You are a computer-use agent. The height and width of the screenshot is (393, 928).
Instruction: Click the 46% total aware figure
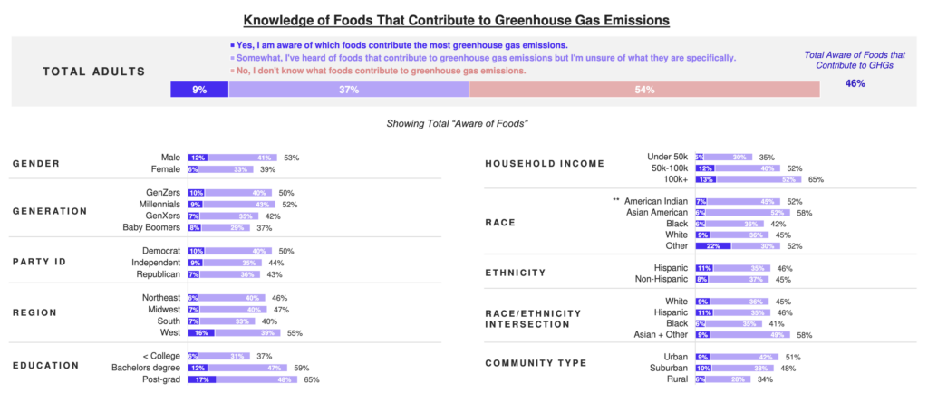pos(855,83)
